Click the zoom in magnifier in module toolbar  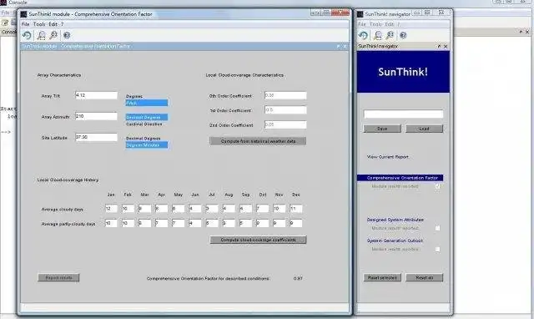click(x=41, y=35)
